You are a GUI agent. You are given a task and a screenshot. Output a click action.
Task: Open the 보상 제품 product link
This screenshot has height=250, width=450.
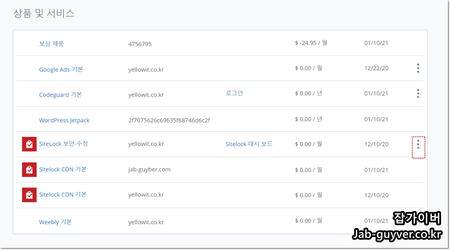tap(51, 44)
